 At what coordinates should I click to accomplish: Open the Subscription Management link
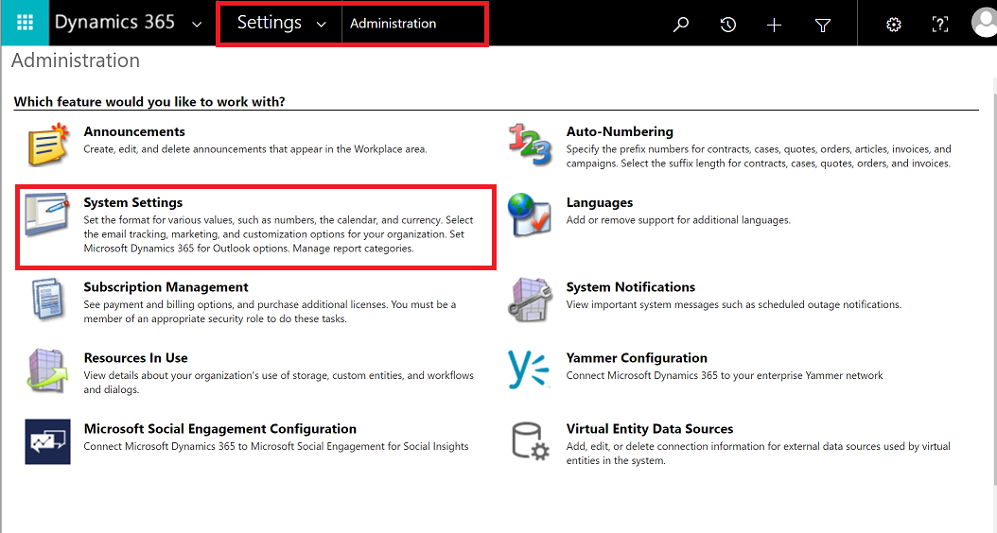(x=166, y=287)
